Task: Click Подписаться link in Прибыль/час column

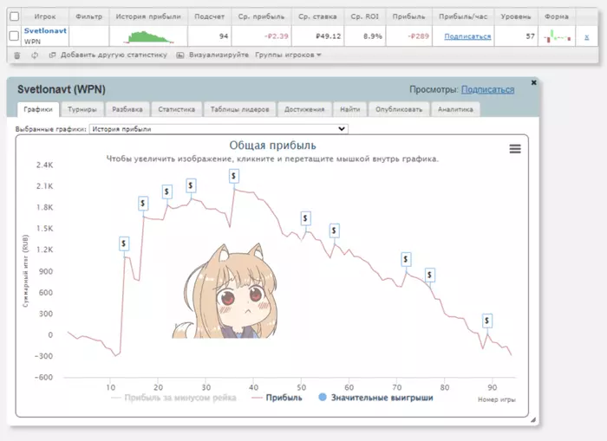Action: tap(467, 36)
